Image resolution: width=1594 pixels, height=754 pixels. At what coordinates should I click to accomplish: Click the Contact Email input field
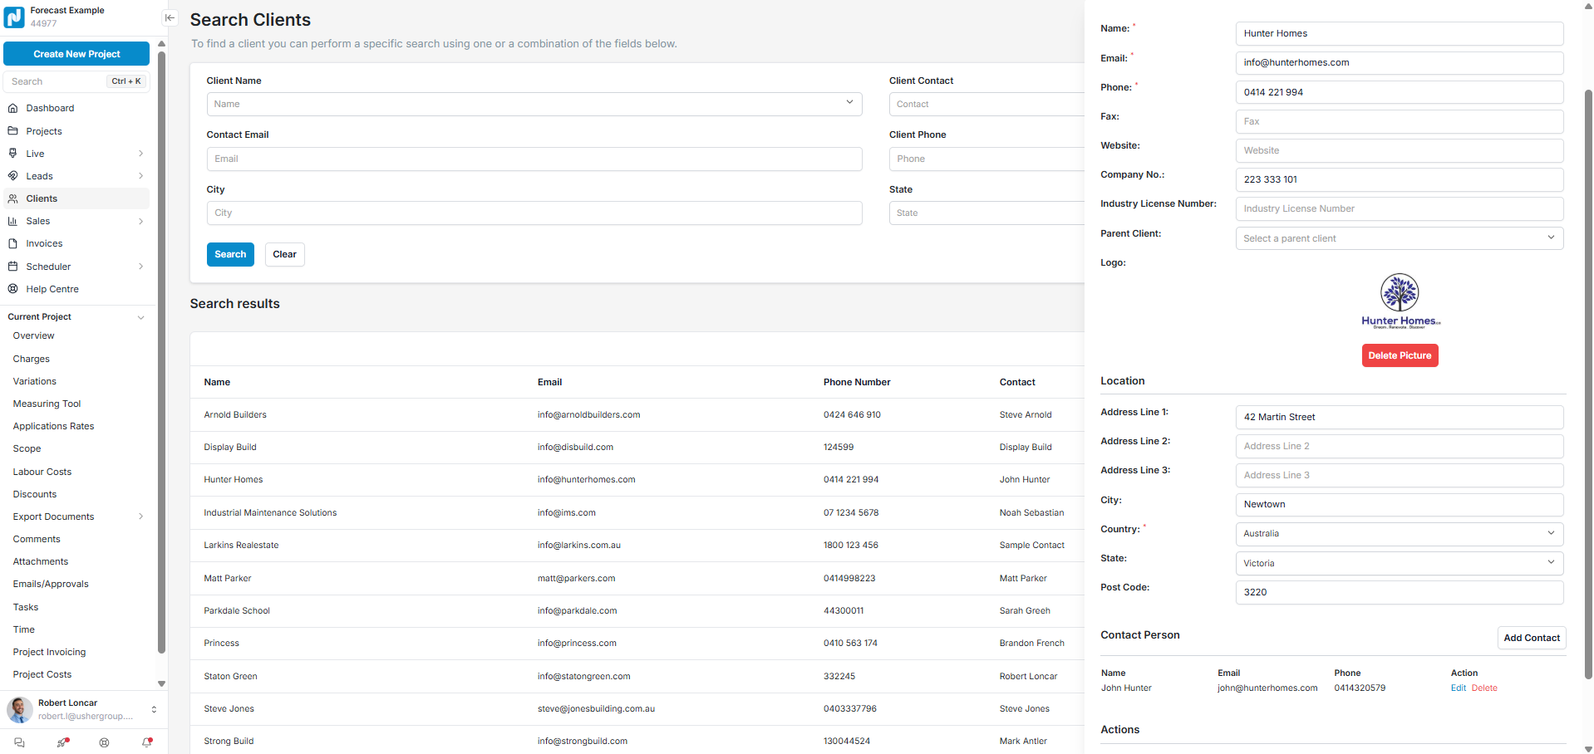(x=534, y=159)
